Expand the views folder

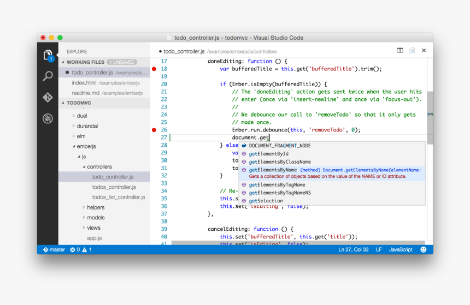[84, 228]
